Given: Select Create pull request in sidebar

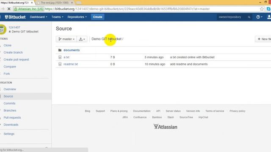Looking at the screenshot, I should pyautogui.click(x=16, y=60).
